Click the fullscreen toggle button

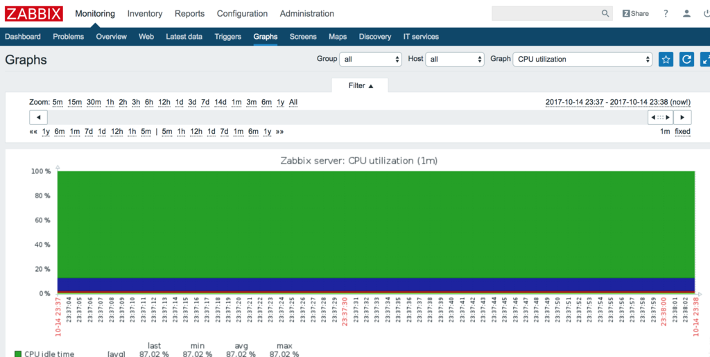click(x=705, y=60)
